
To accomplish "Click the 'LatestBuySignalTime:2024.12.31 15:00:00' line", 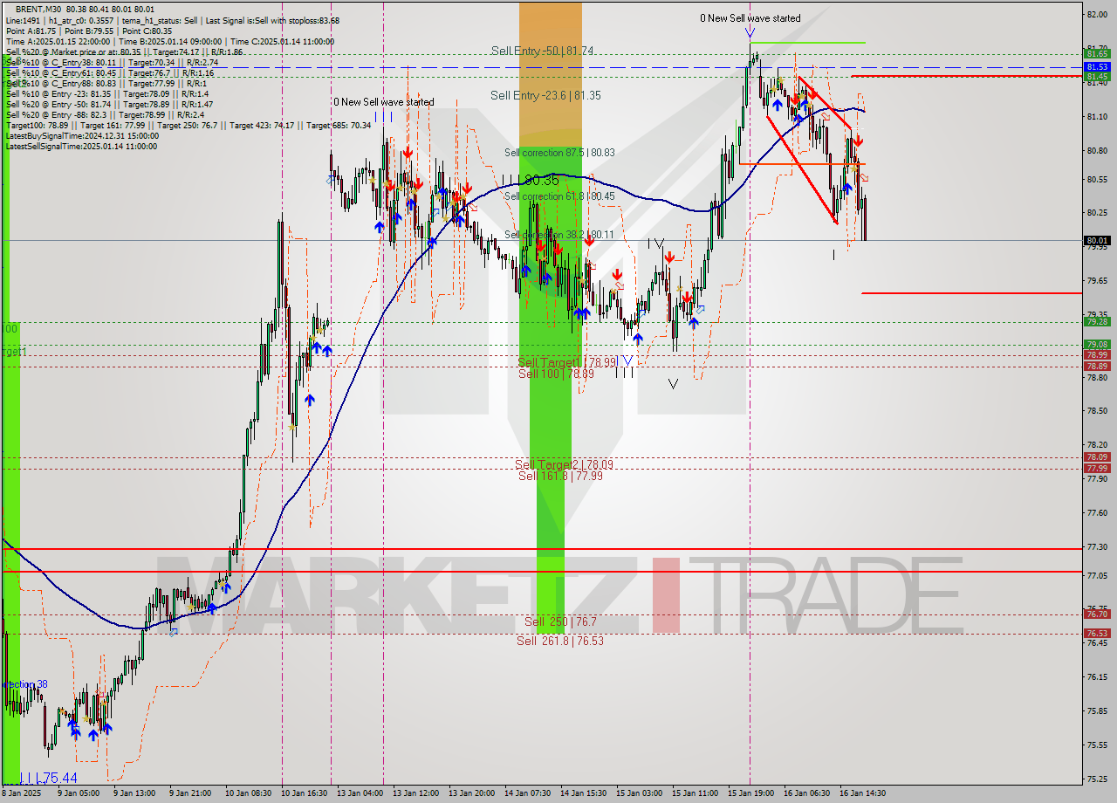I will (81, 136).
